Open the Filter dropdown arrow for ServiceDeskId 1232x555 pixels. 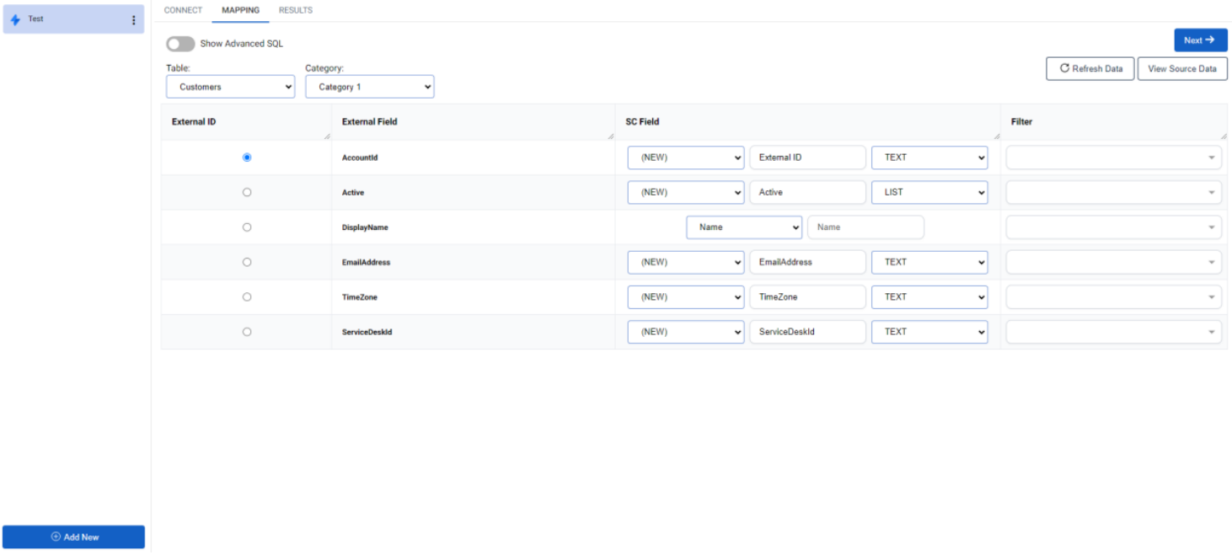tap(1213, 331)
